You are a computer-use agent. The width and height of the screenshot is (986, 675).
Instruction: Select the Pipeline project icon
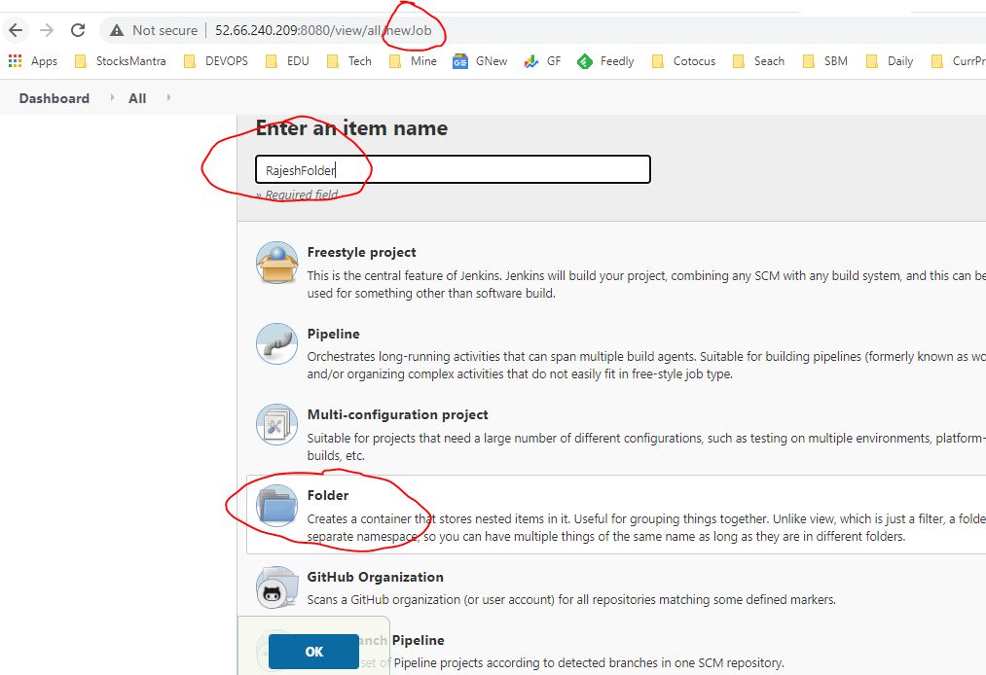(x=276, y=343)
